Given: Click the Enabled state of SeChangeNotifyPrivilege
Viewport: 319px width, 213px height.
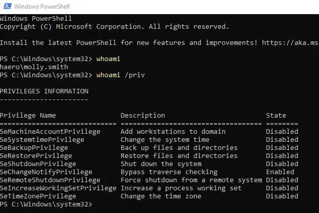Looking at the screenshot, I should click(280, 172).
